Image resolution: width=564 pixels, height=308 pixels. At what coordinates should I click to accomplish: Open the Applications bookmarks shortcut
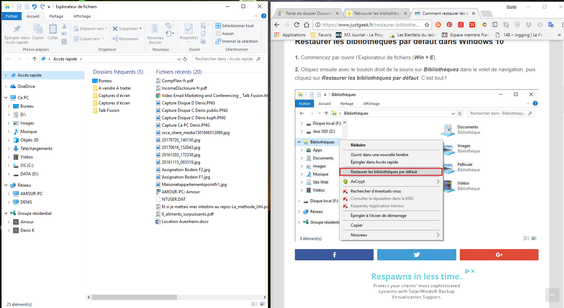tap(290, 35)
